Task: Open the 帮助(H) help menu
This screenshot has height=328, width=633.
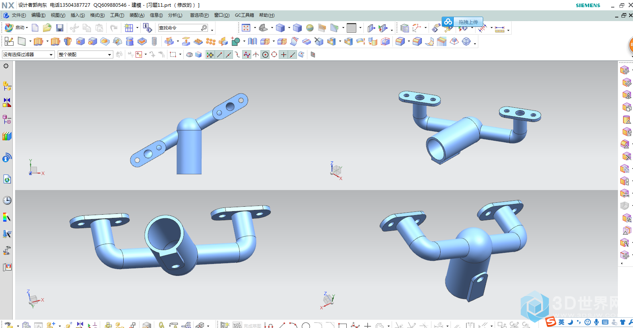Action: click(267, 15)
